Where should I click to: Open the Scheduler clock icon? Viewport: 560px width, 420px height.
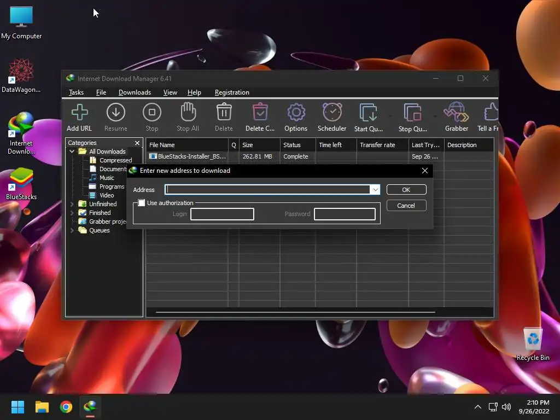(x=332, y=112)
